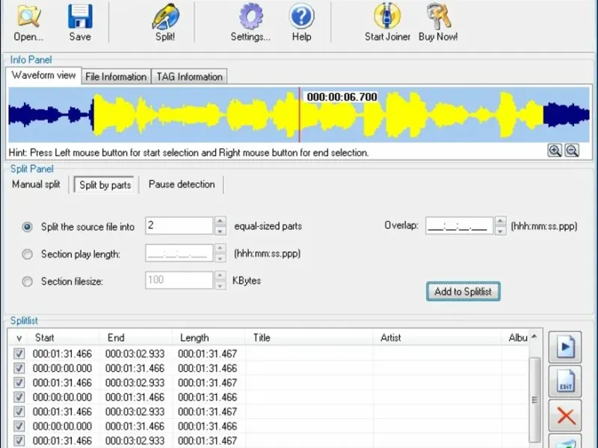The height and width of the screenshot is (448, 598).
Task: Select Split the source file into option
Action: [x=27, y=227]
